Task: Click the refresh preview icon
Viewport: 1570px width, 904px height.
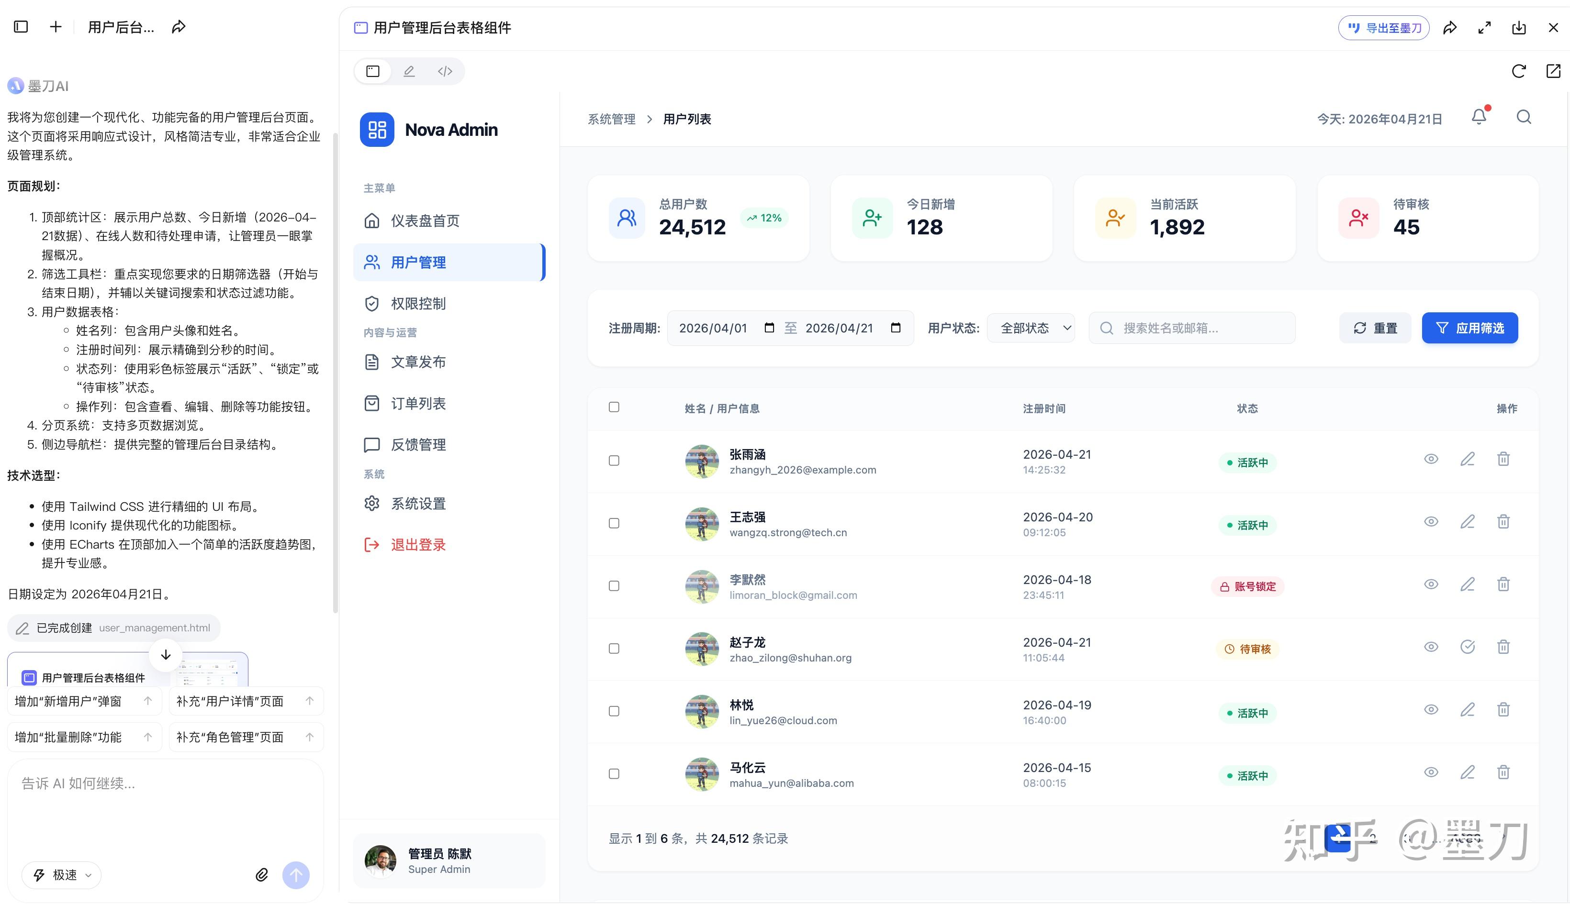Action: pos(1518,71)
